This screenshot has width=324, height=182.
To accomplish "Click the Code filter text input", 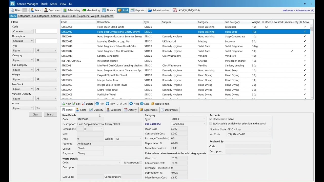I will click(46, 31).
